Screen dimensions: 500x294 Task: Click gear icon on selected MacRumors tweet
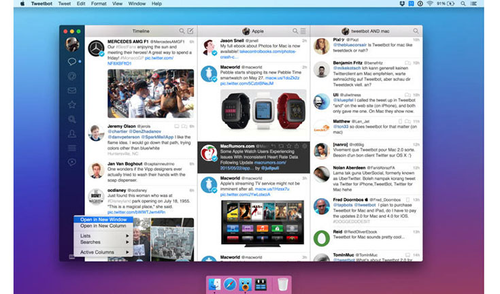pos(305,146)
